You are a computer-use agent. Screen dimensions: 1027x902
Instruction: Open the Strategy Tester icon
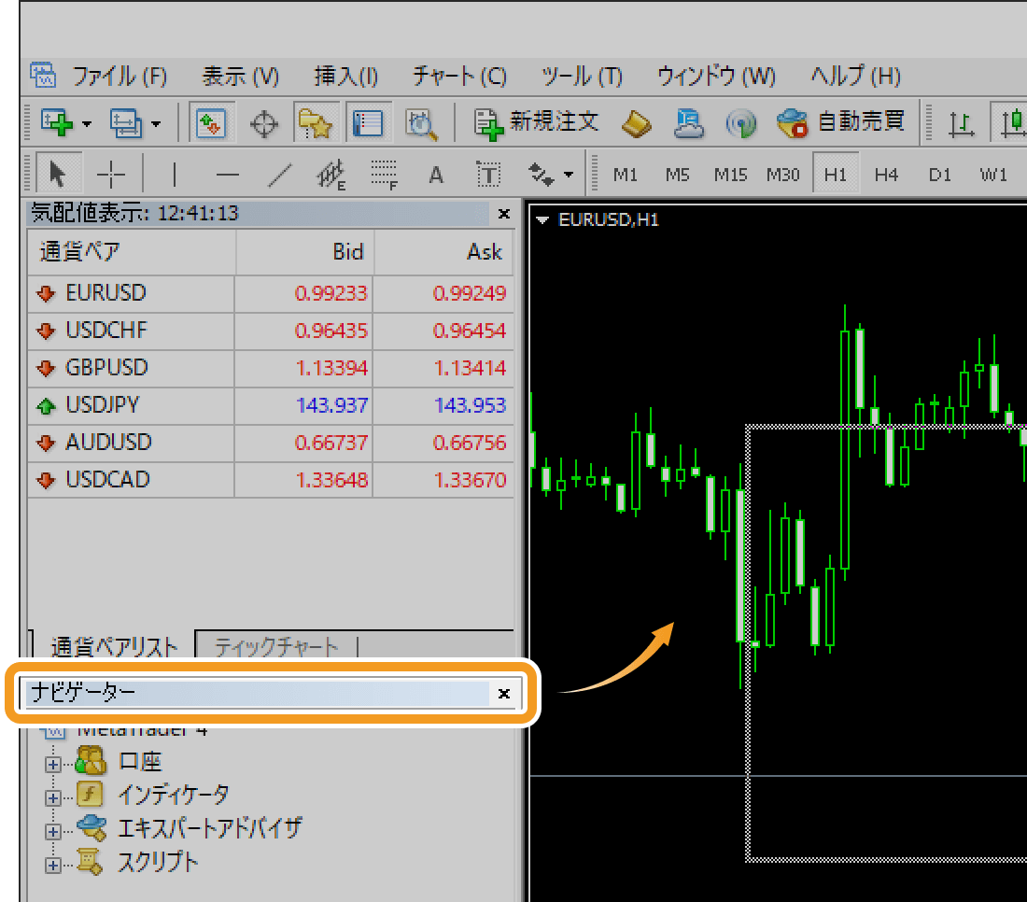pyautogui.click(x=422, y=122)
